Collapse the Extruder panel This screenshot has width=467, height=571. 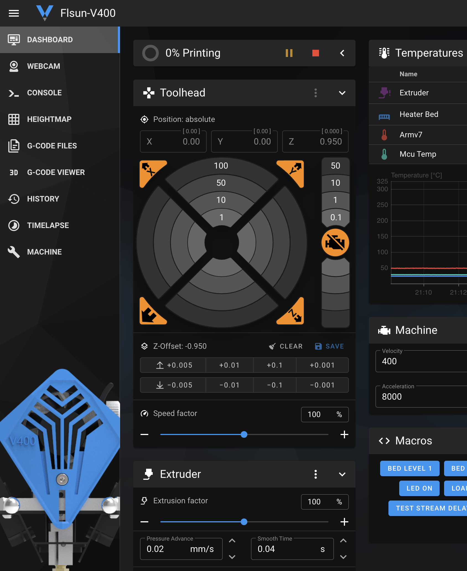[342, 474]
